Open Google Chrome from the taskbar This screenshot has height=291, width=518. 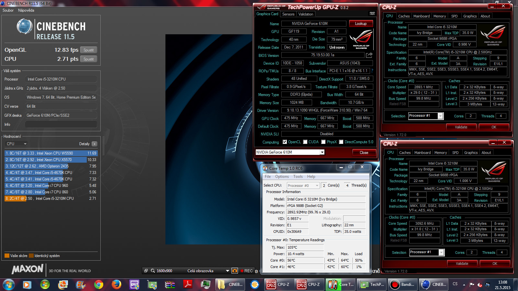tap(99, 285)
